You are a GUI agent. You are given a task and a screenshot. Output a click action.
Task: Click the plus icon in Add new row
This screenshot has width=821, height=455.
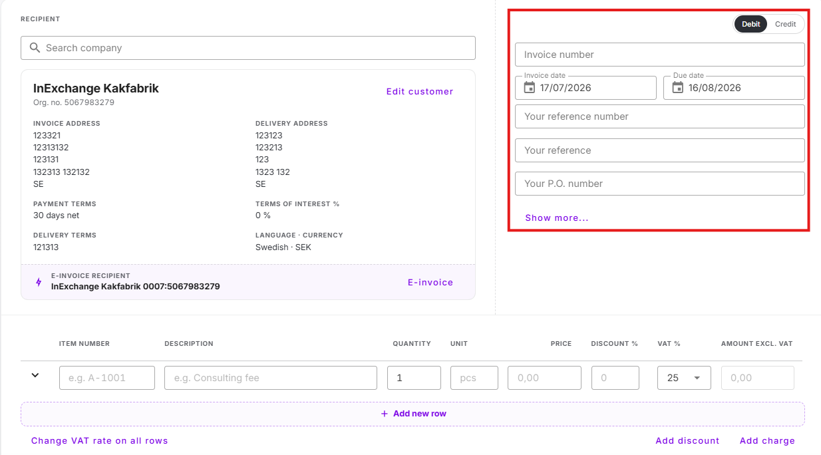[384, 414]
